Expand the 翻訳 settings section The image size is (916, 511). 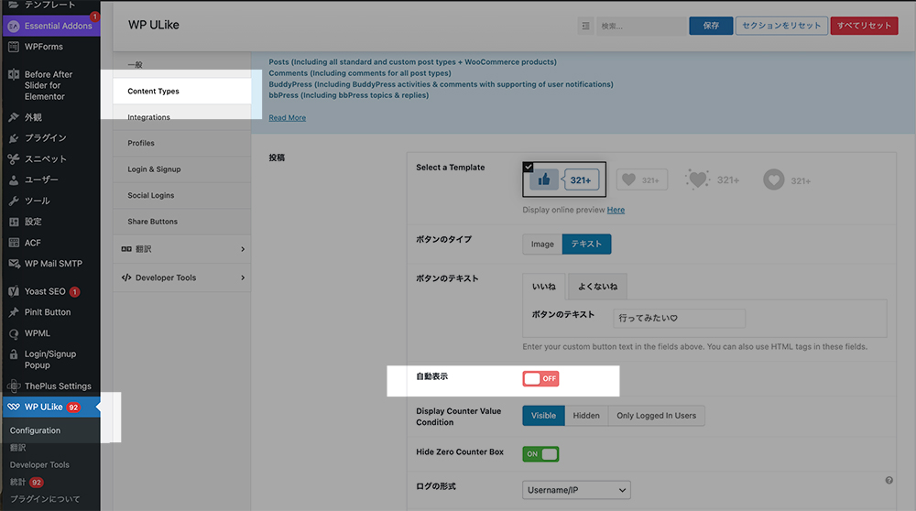(181, 249)
